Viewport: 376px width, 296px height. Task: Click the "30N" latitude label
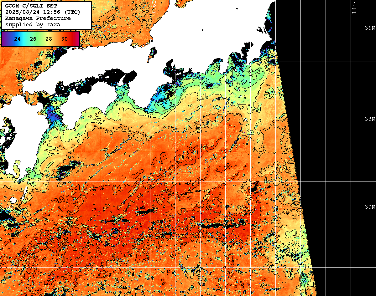pos(370,207)
